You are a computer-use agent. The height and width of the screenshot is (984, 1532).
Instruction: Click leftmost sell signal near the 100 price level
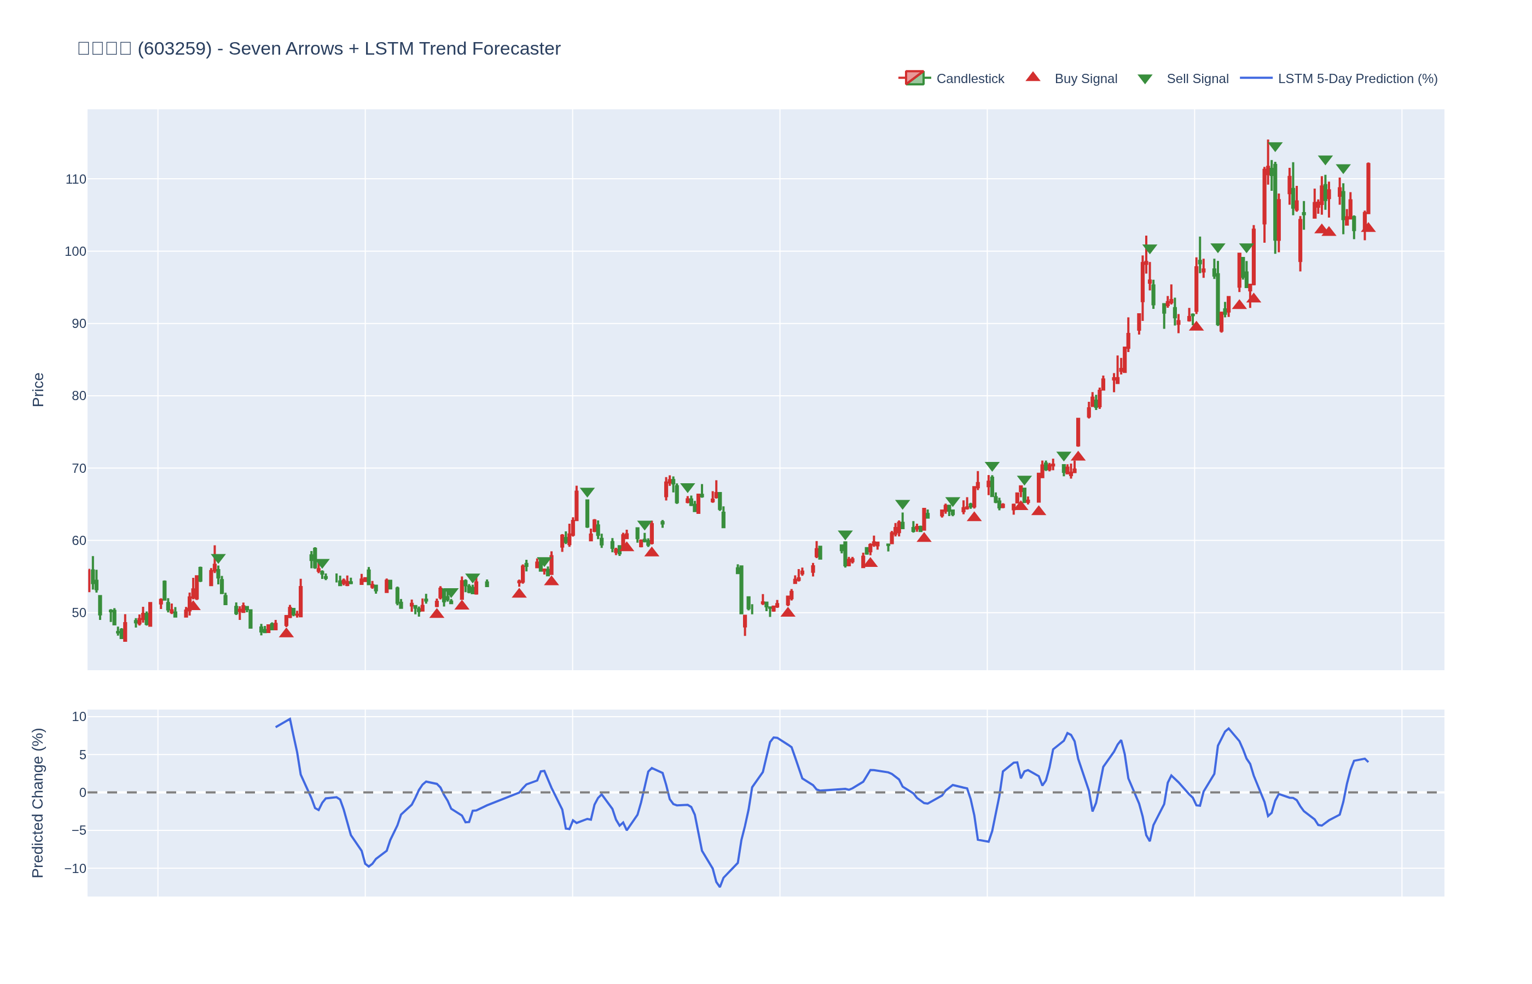1150,249
